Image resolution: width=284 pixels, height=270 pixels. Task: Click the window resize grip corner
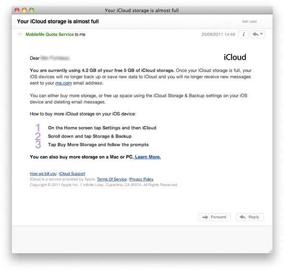tap(271, 251)
